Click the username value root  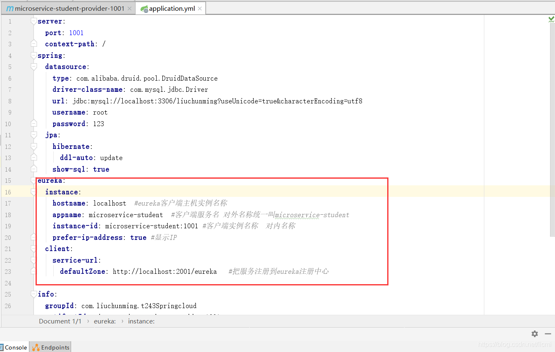(100, 112)
